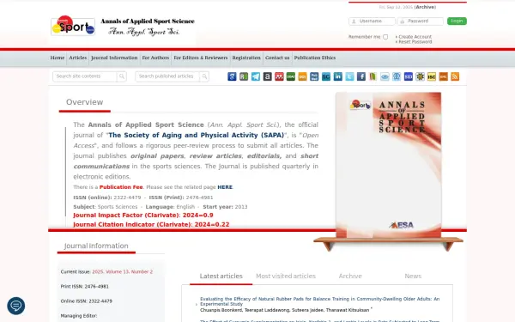The width and height of the screenshot is (515, 322).
Task: Open the gear-shaped emblem icon
Action: pos(420,76)
